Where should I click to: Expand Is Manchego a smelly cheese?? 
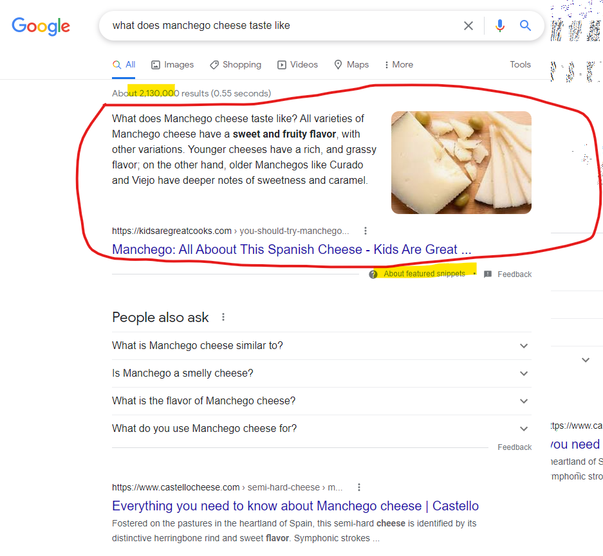pyautogui.click(x=322, y=373)
